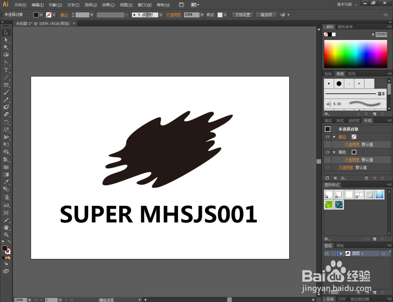Pick the Lasso tool
This screenshot has width=393, height=302.
[x=6, y=55]
